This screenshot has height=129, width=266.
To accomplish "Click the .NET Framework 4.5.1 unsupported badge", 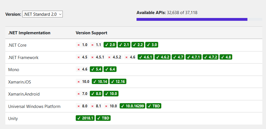I will tap(98, 57).
